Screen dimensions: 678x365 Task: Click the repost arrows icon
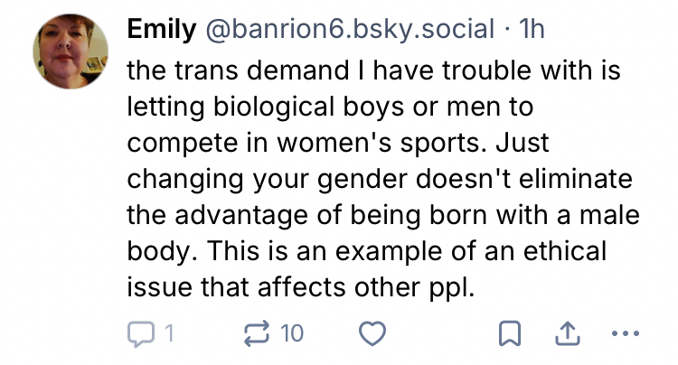(x=259, y=333)
